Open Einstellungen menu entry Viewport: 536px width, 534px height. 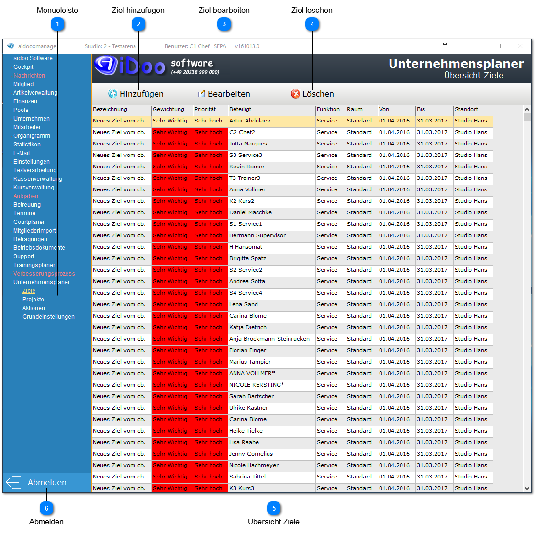pyautogui.click(x=32, y=162)
